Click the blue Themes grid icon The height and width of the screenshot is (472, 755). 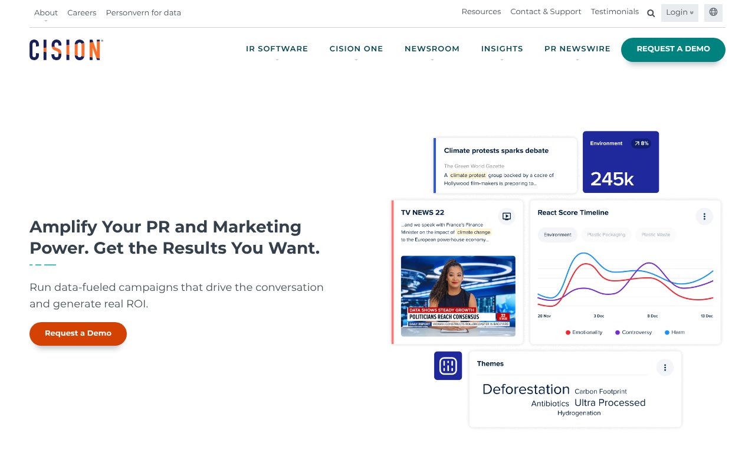point(448,366)
